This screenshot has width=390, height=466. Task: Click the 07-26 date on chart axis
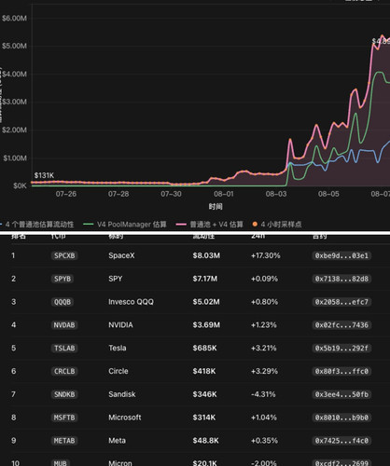click(66, 194)
